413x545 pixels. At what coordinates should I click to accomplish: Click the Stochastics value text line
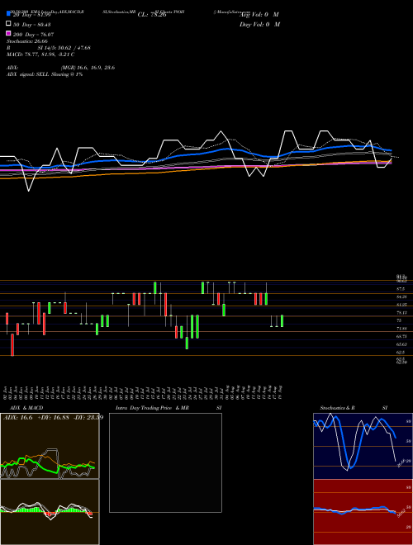[x=27, y=41]
